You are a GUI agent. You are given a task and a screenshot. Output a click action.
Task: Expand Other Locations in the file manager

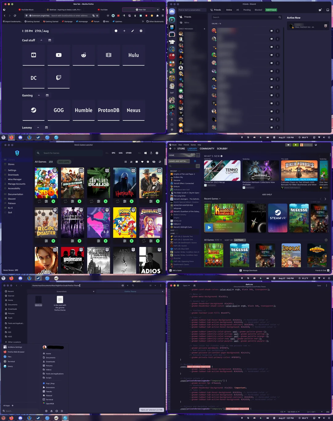coord(14,342)
